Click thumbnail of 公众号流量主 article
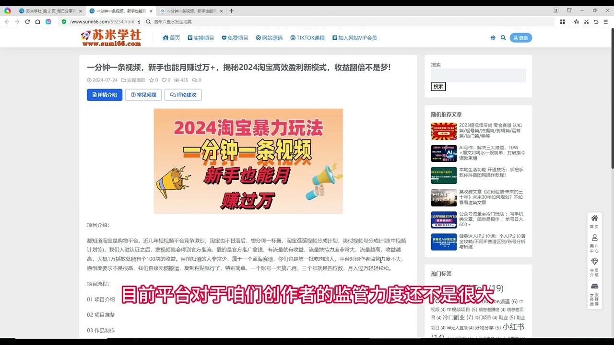 pos(444,220)
